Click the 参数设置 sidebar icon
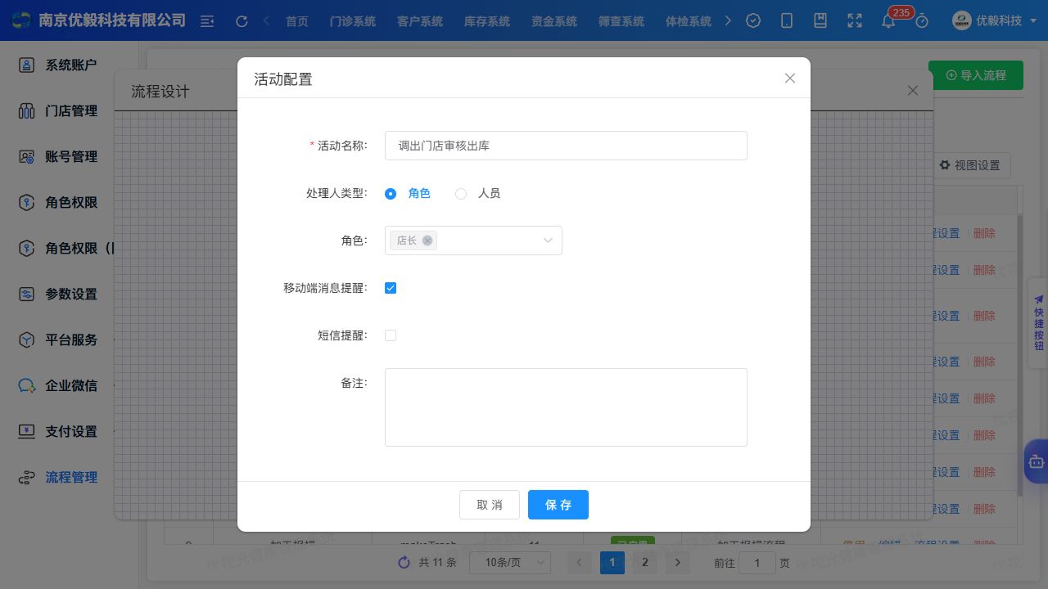1048x589 pixels. [27, 294]
